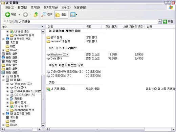Sort by 전체 크기 column header
176x132 pixels.
tap(110, 27)
